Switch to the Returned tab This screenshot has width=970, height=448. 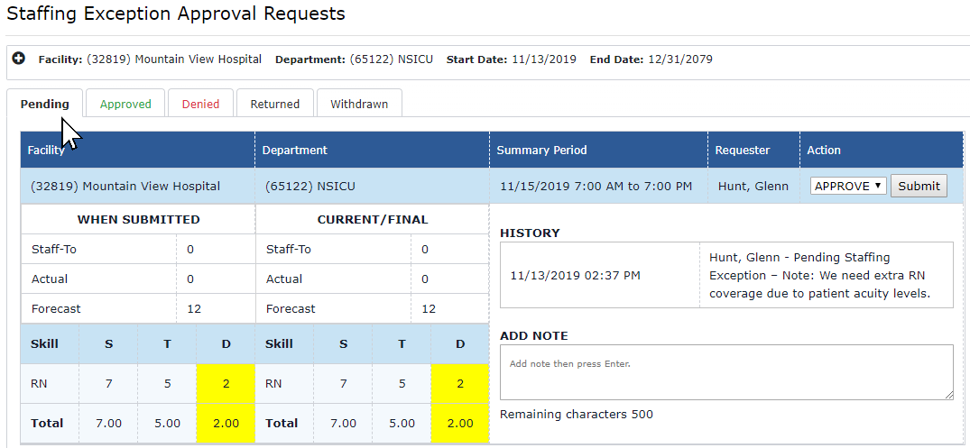click(274, 104)
